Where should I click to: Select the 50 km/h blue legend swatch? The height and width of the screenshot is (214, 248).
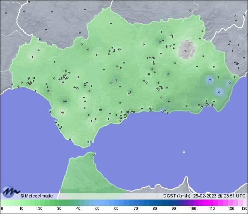(x=97, y=203)
